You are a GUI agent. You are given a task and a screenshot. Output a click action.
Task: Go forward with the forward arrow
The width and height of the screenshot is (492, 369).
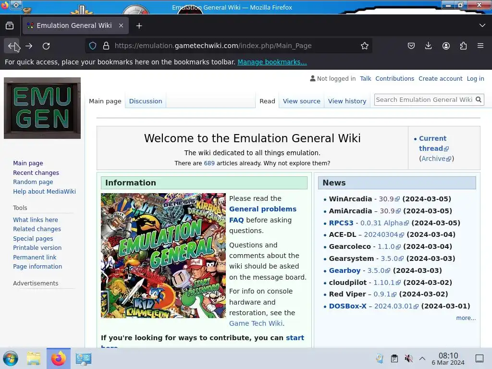coord(29,46)
